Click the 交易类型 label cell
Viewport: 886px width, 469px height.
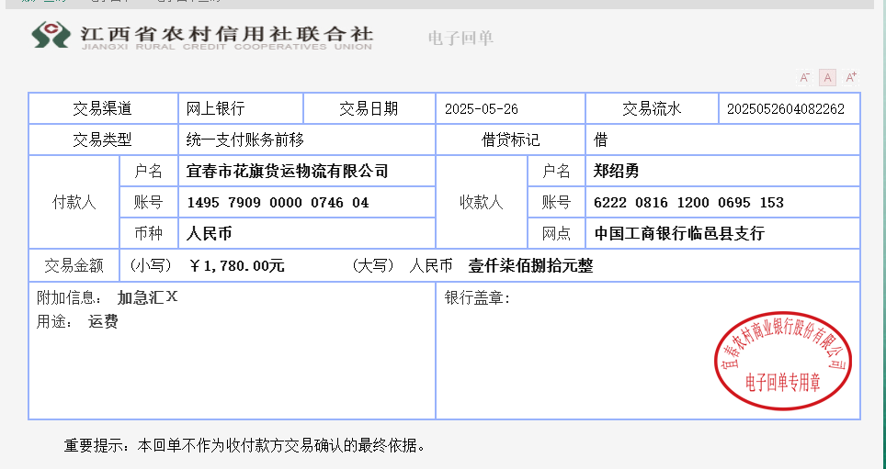(x=103, y=140)
